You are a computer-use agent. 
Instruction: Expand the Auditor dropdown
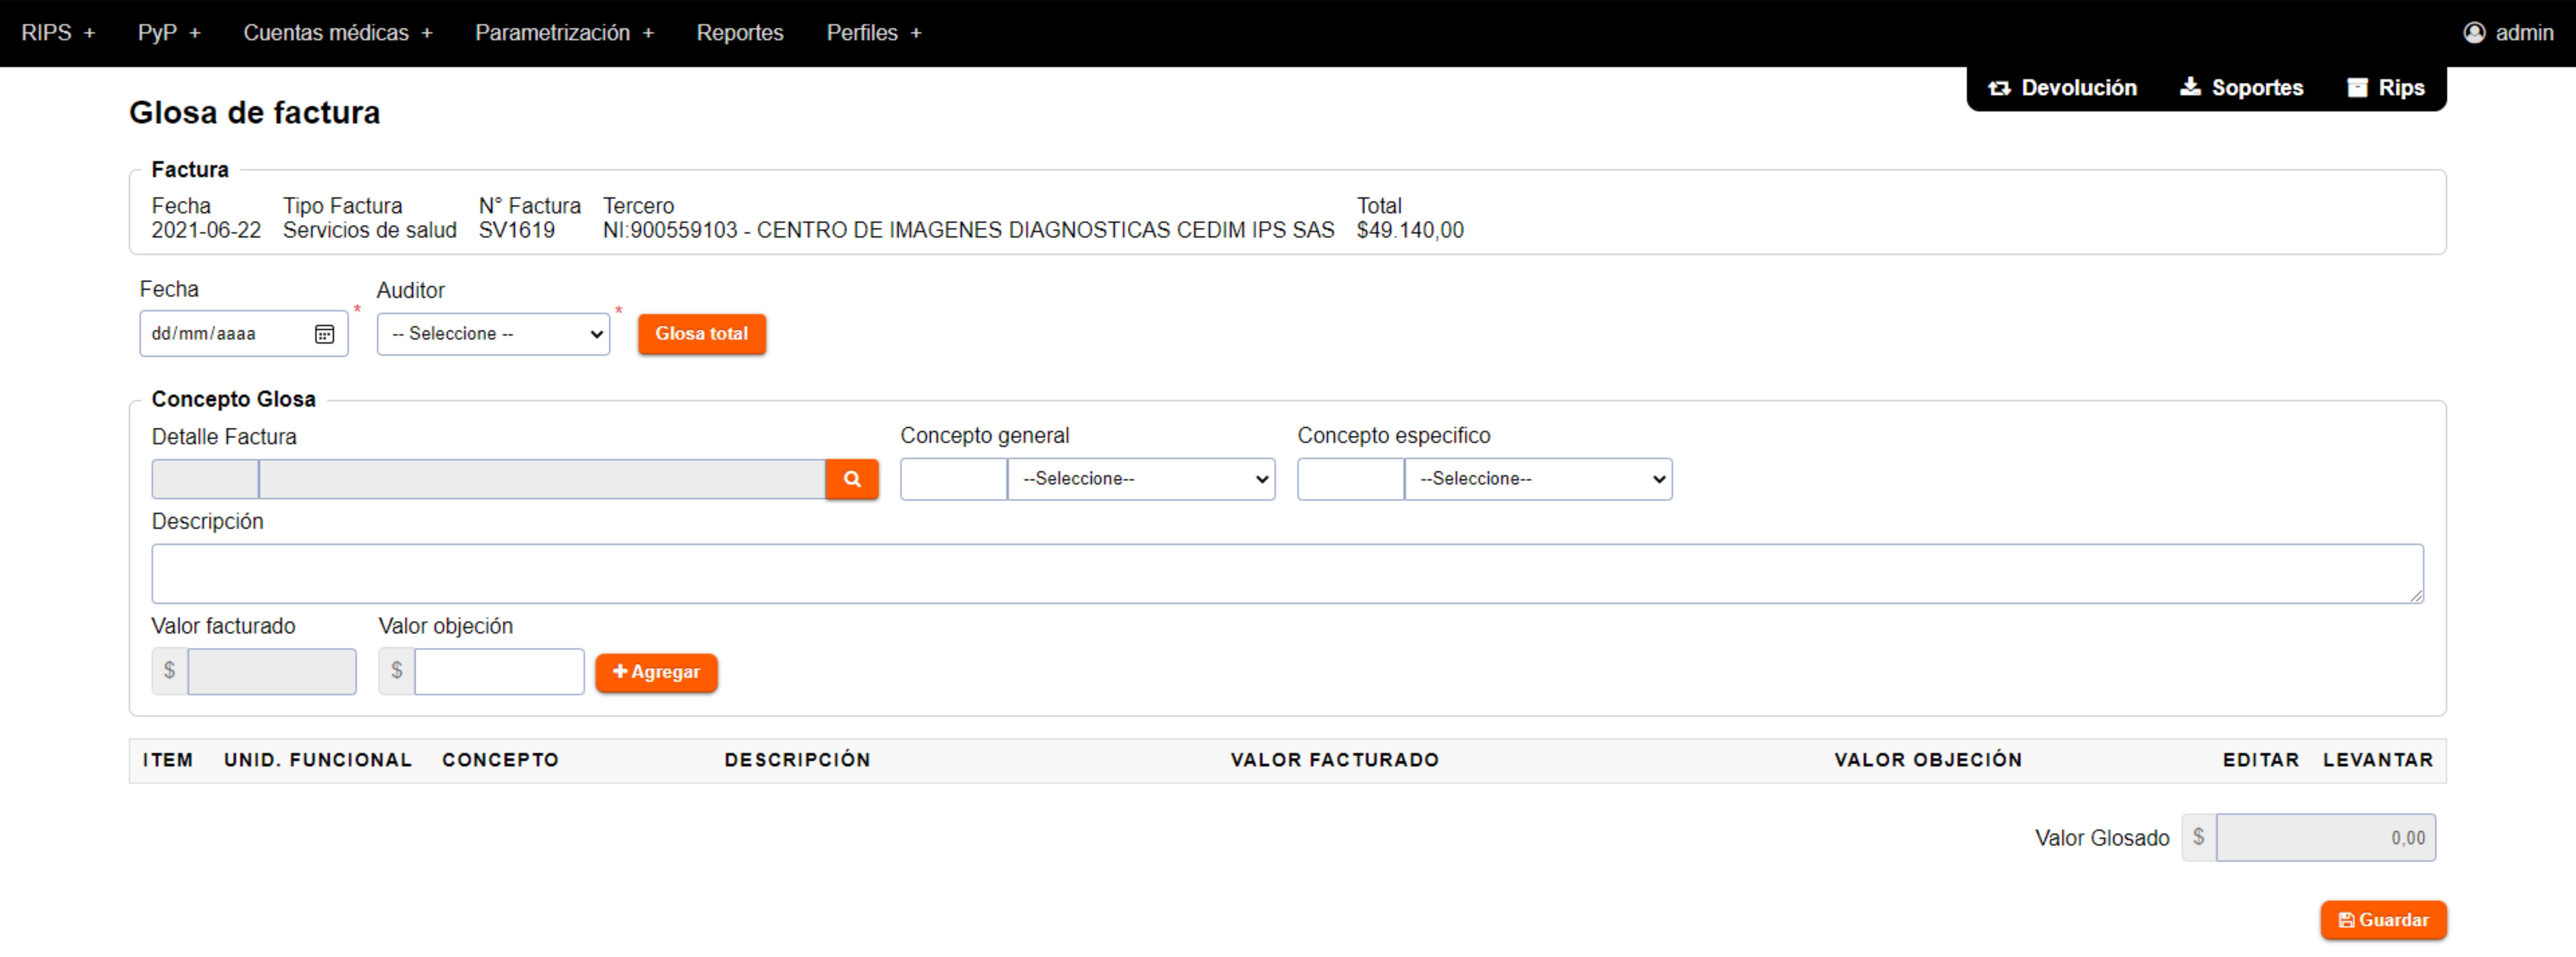[x=493, y=334]
